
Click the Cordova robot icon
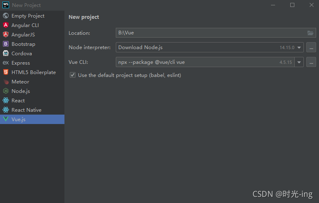click(6, 53)
